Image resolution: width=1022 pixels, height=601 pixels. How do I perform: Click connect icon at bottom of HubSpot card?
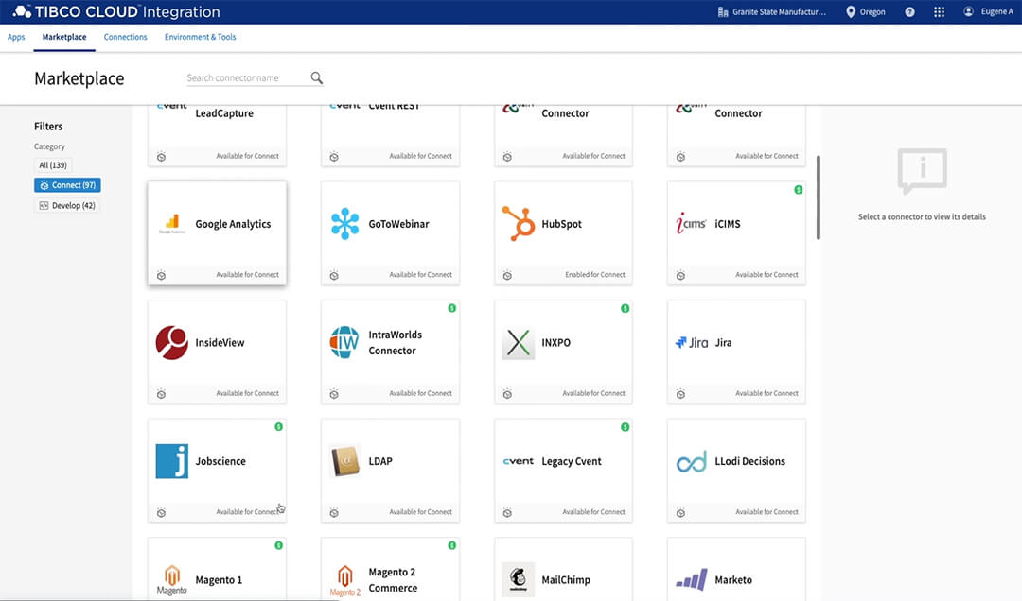507,275
